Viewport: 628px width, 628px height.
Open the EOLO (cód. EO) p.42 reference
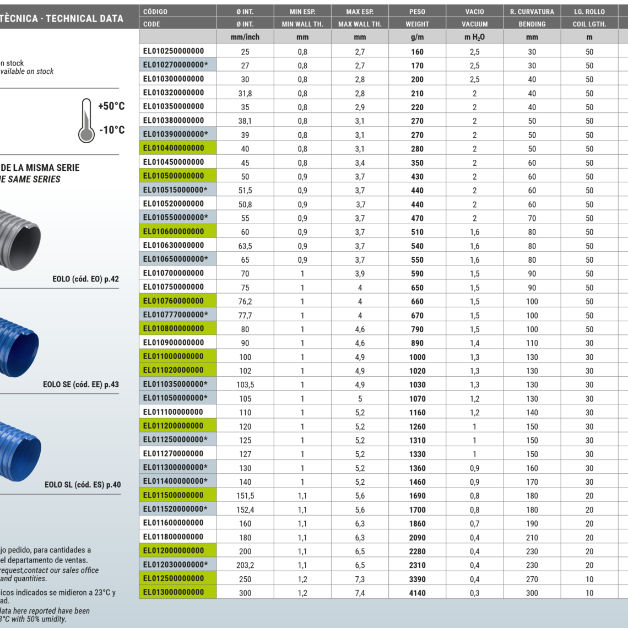(x=85, y=279)
